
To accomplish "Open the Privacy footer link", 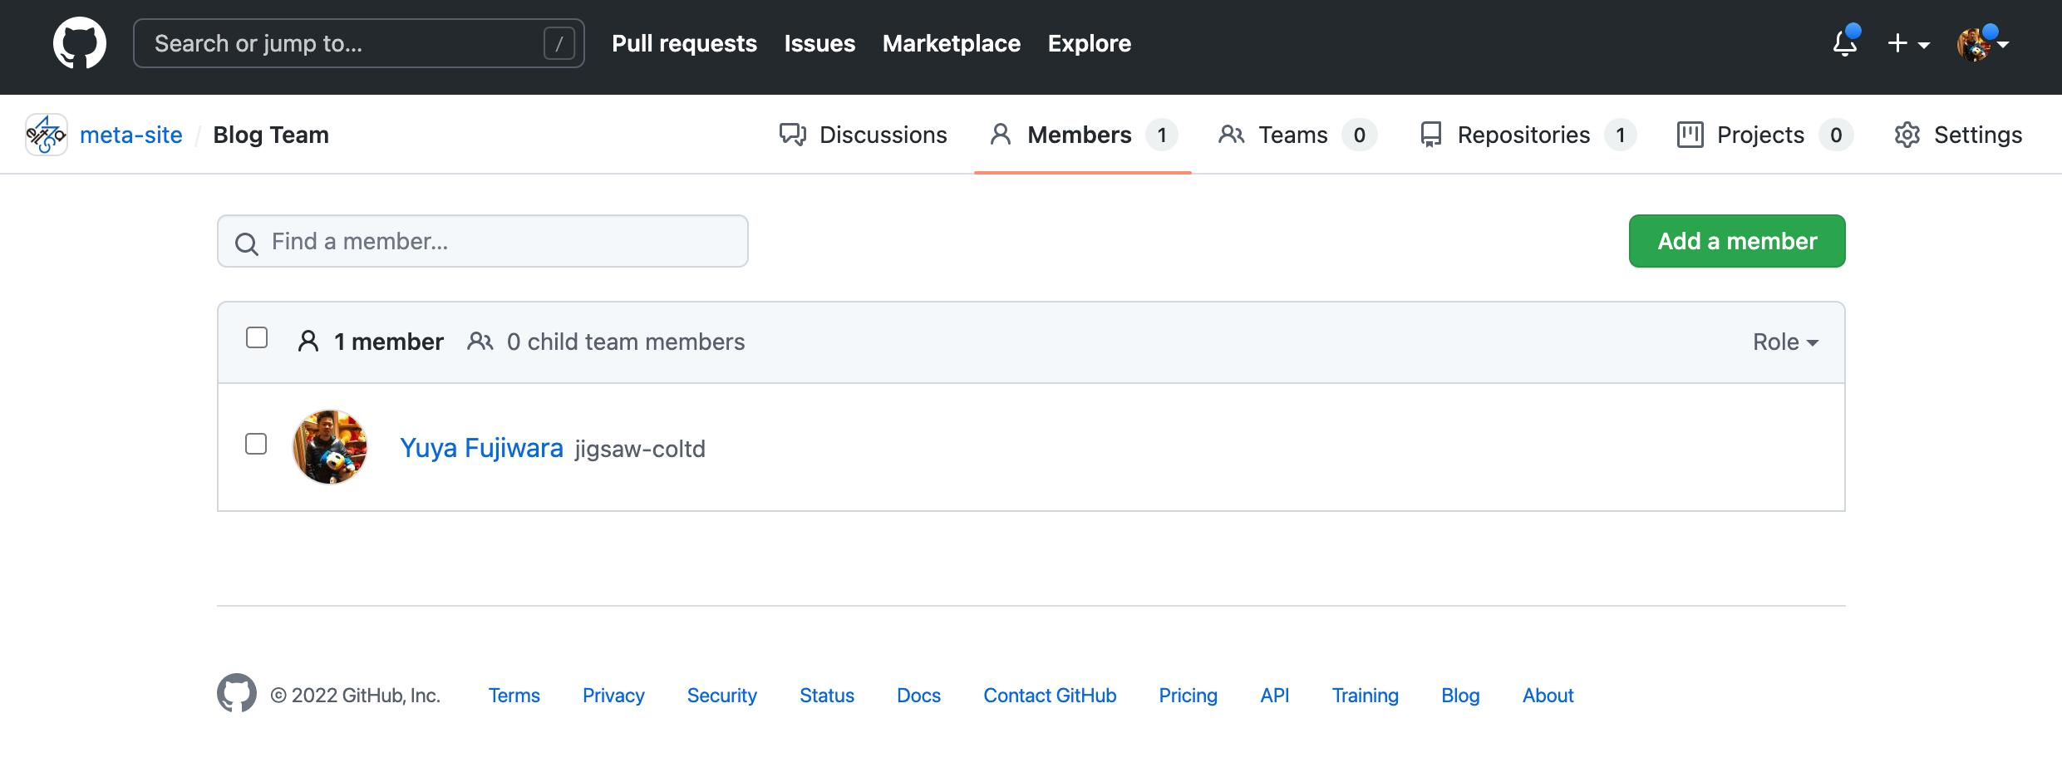I will (613, 696).
